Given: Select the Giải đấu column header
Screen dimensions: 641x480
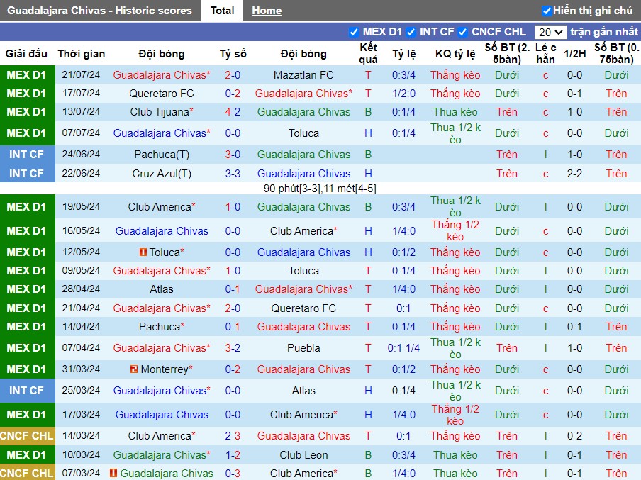Looking at the screenshot, I should (x=26, y=54).
